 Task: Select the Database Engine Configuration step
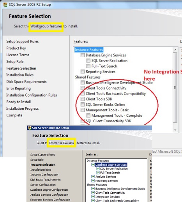49,189
